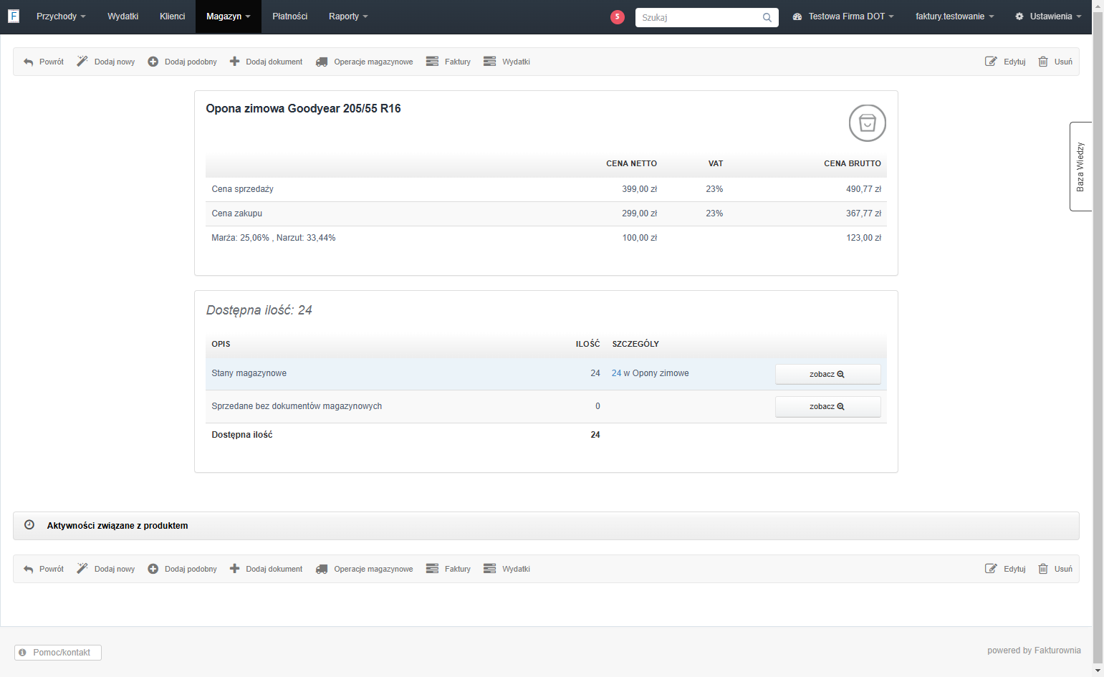This screenshot has width=1104, height=677.
Task: Click the top Dodaj podobny plus-circle icon
Action: (x=153, y=62)
